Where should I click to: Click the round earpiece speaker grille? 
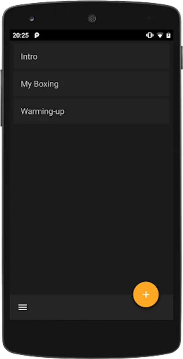point(92,18)
